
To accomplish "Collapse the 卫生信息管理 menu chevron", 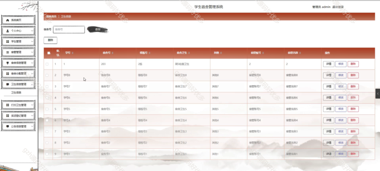I will pos(32,84).
